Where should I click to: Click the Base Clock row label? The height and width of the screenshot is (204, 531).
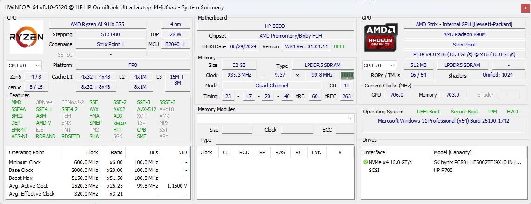tap(21, 170)
